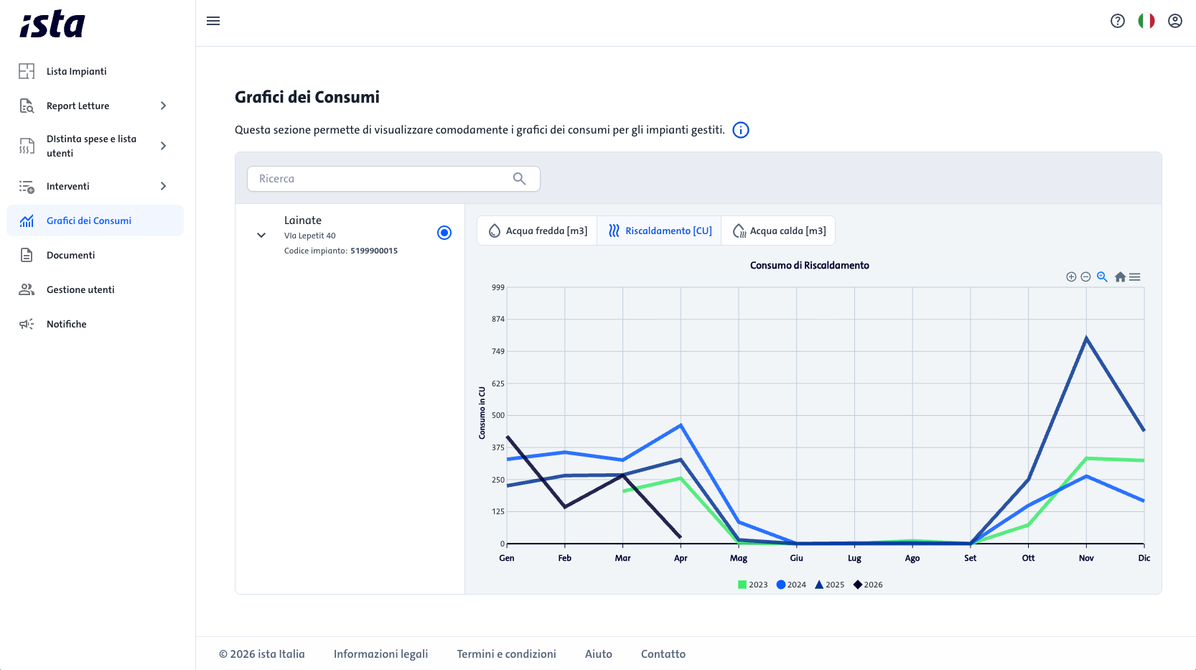Open the user account icon
1196x670 pixels.
(x=1175, y=21)
